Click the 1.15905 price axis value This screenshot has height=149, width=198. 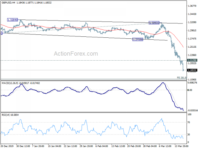pyautogui.click(x=192, y=80)
